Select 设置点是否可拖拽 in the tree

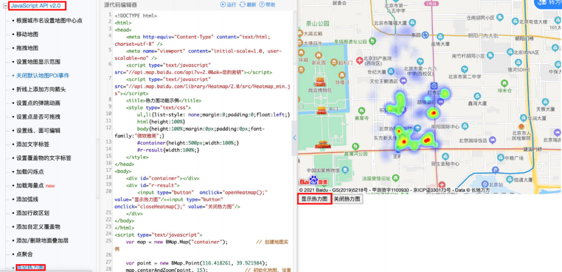[x=39, y=117]
